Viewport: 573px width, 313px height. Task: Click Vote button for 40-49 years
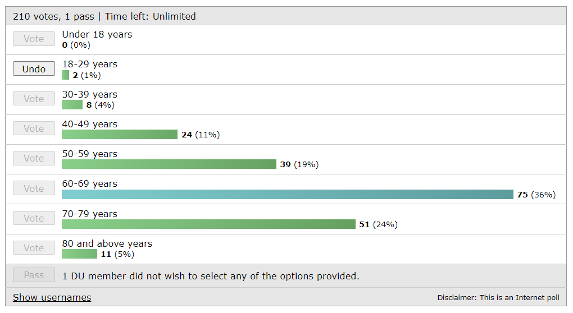[x=34, y=128]
